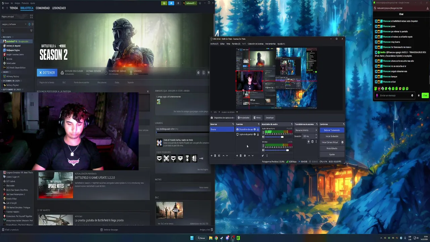Toggle lock on Dispositivo de captura source
This screenshot has height=242, width=430.
pyautogui.click(x=258, y=129)
